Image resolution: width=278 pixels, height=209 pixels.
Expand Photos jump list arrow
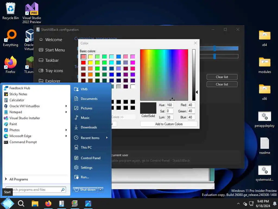coord(66,130)
